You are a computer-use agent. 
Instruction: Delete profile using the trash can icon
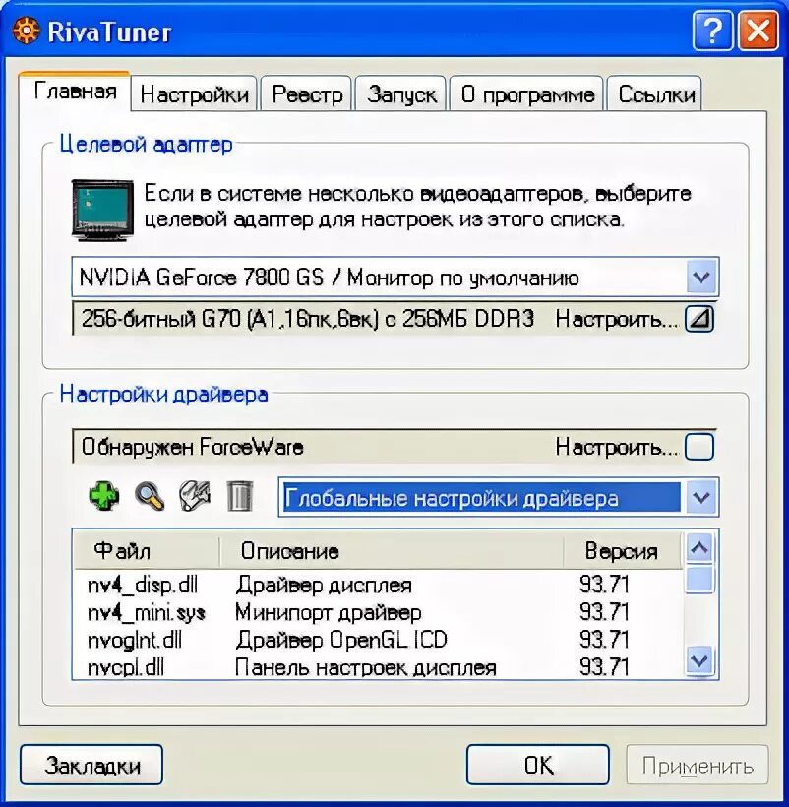tap(239, 497)
